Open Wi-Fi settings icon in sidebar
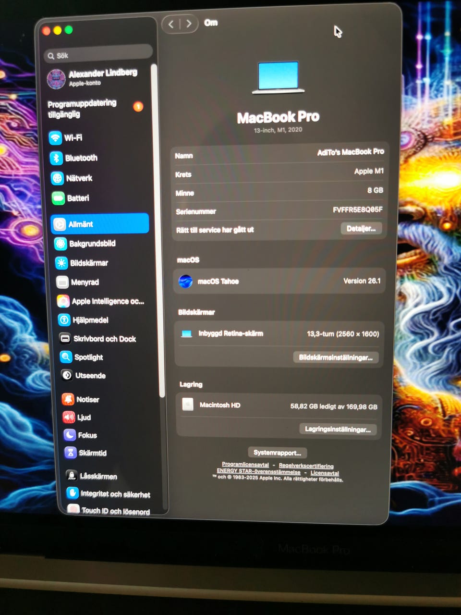This screenshot has width=461, height=615. point(56,138)
